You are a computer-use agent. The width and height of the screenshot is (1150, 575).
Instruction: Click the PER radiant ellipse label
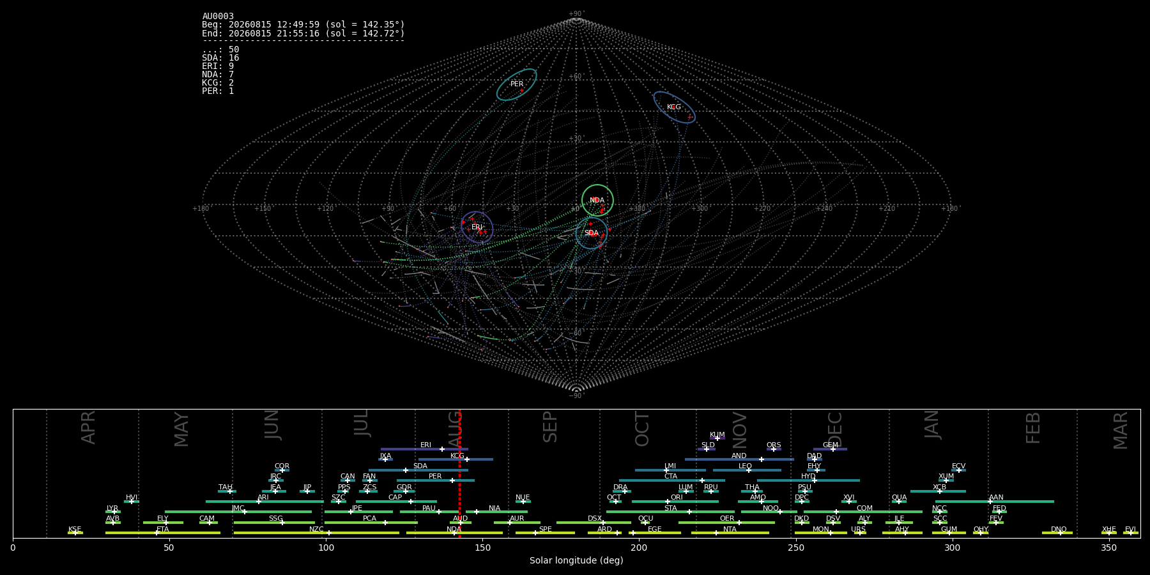click(517, 84)
